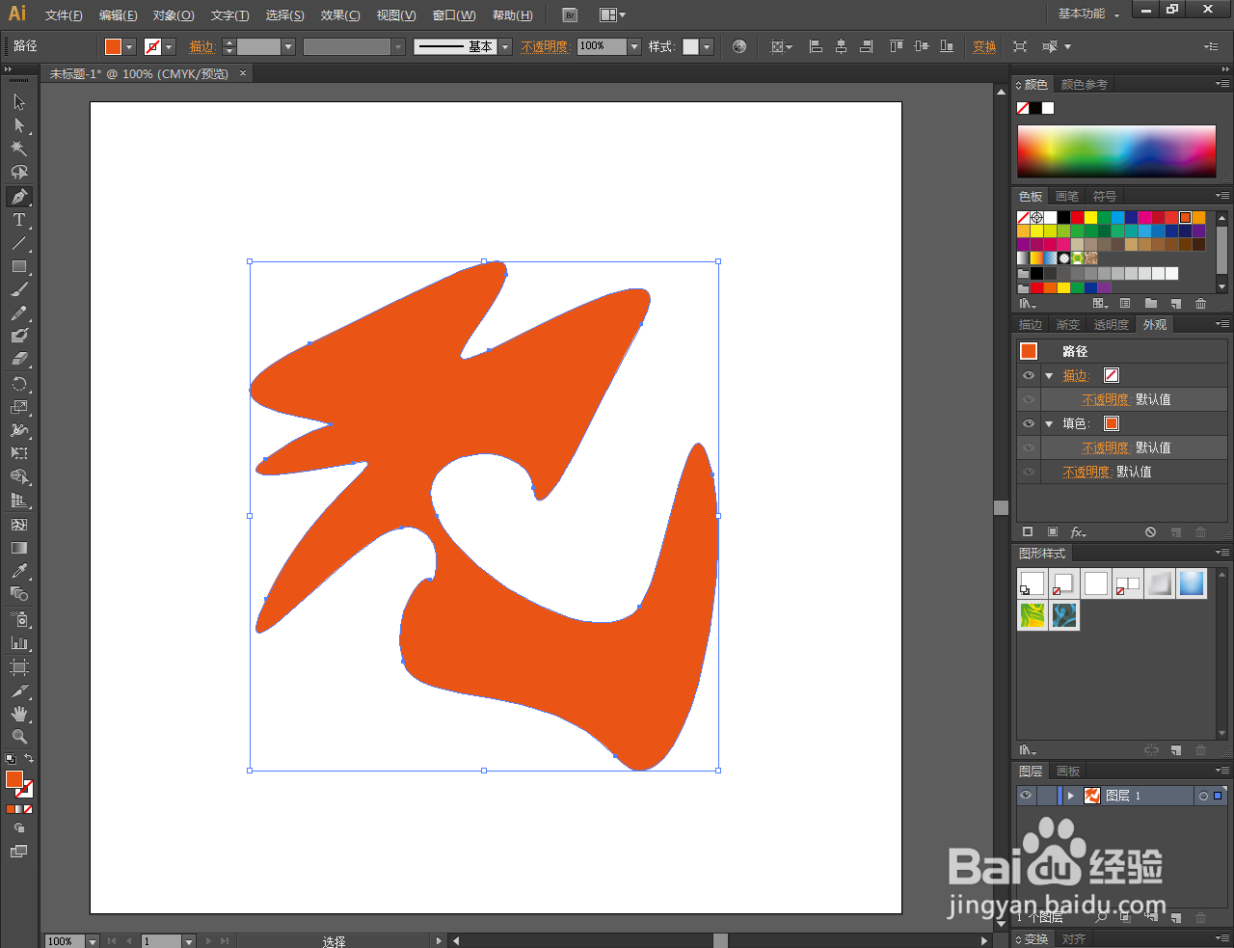Select the Zoom tool

point(18,737)
